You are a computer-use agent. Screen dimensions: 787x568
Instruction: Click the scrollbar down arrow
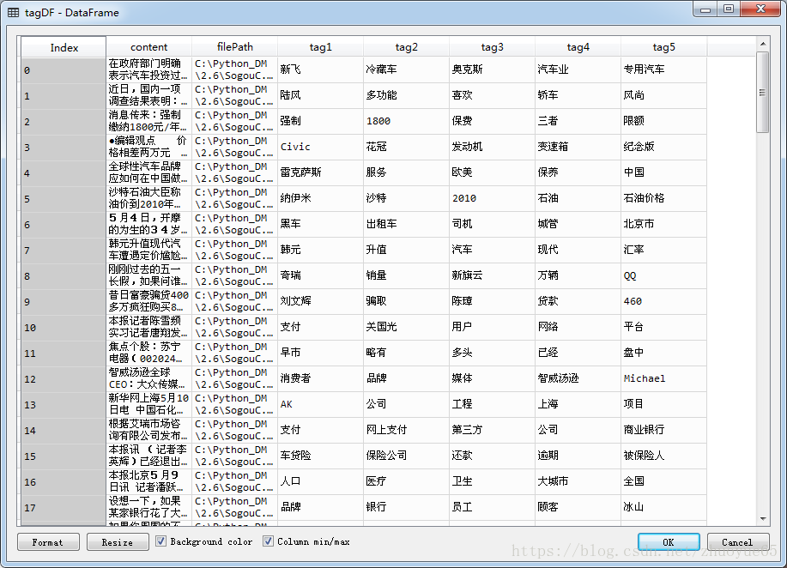click(x=763, y=519)
